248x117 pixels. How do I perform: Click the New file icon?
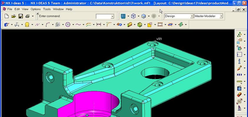click(x=6, y=16)
